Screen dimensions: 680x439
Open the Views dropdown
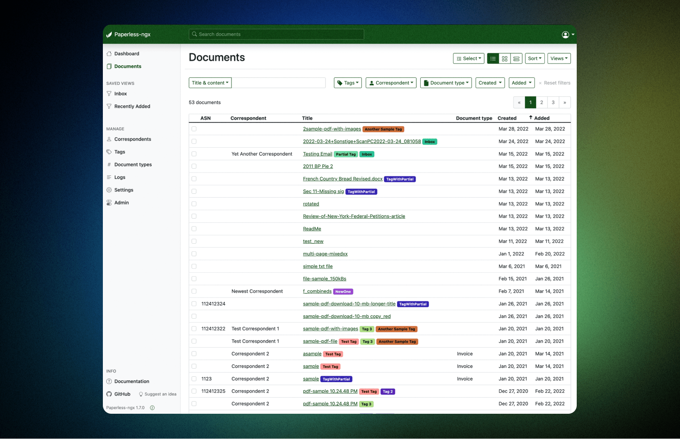coord(559,59)
